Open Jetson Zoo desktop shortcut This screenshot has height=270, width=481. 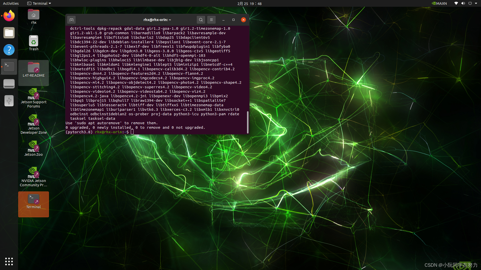pyautogui.click(x=34, y=148)
